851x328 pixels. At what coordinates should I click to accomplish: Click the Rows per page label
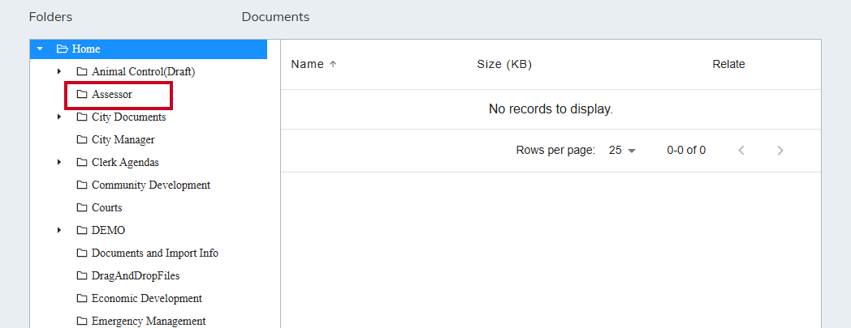point(555,151)
